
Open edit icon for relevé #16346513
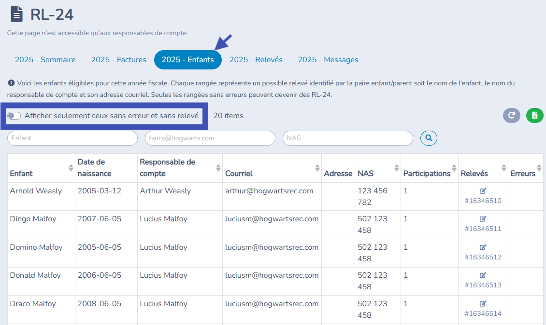483,275
